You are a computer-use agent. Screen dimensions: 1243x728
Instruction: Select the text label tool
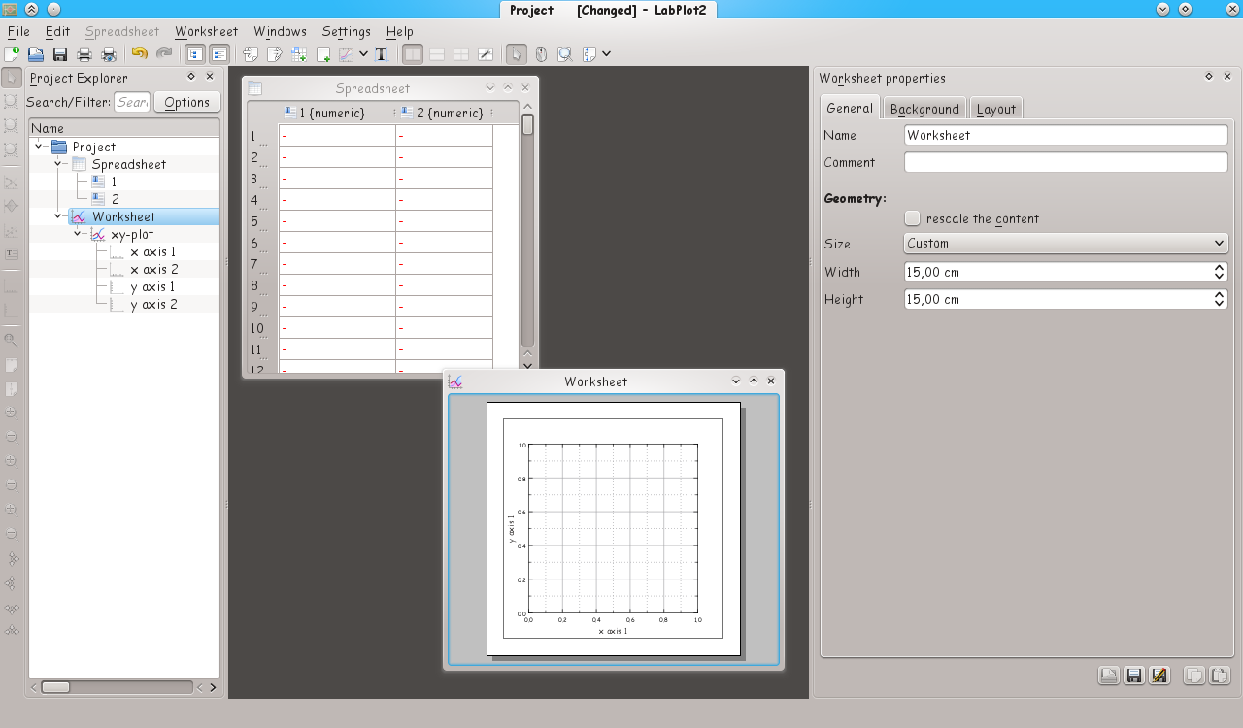pos(381,54)
